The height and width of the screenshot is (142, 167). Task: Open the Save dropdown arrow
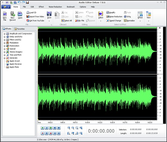click(49, 21)
